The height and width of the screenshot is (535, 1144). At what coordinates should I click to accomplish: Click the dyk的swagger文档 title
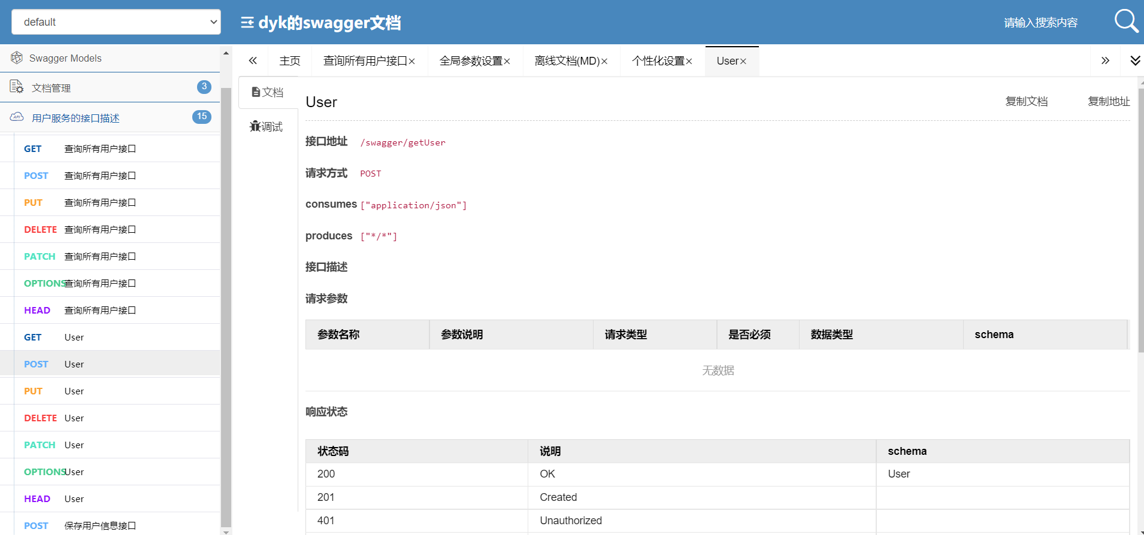[329, 23]
